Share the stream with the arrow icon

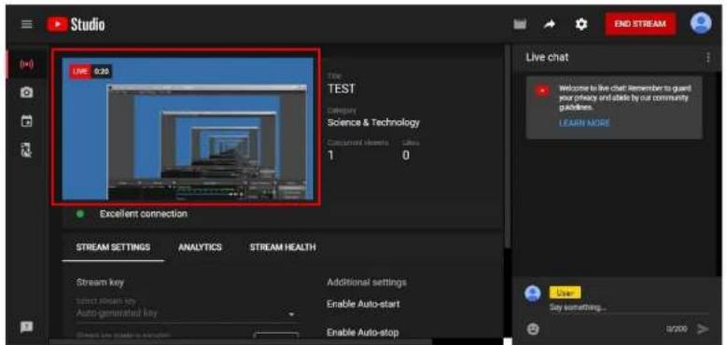tap(550, 24)
